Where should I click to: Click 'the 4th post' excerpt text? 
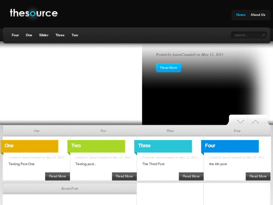point(218,164)
